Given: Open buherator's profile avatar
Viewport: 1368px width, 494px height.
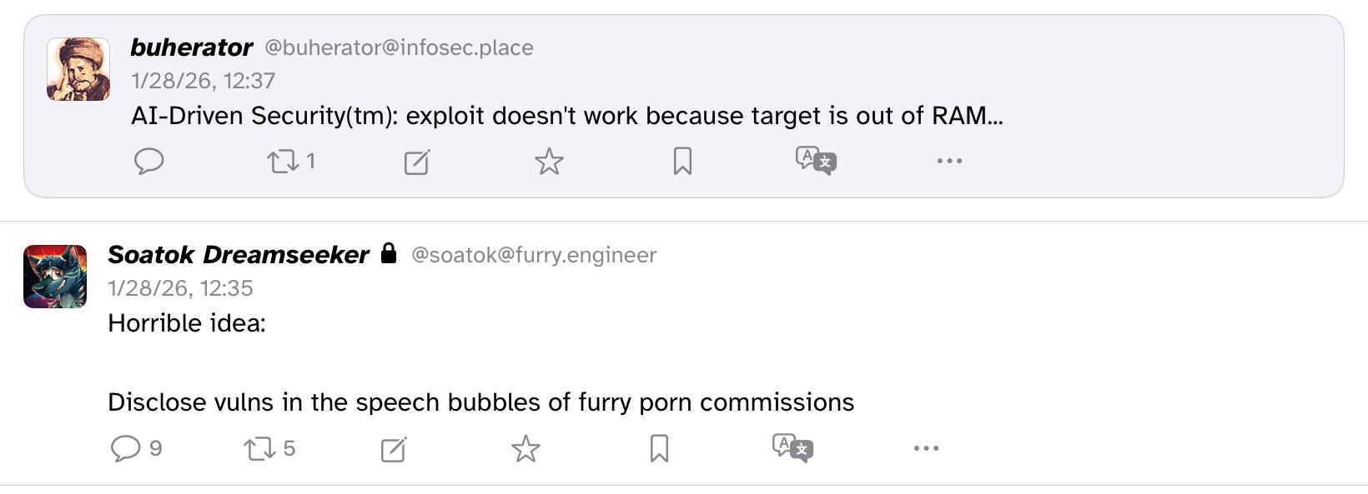Looking at the screenshot, I should 78,69.
